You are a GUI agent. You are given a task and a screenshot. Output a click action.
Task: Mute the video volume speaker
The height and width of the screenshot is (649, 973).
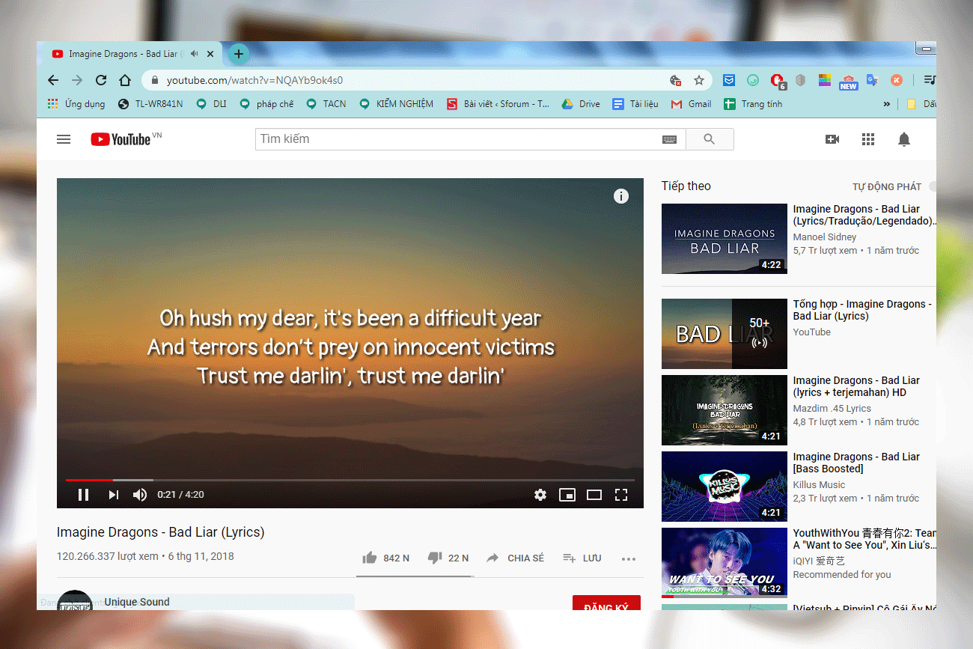140,495
